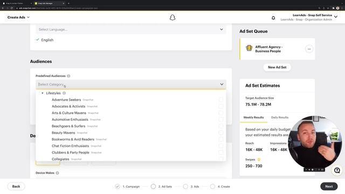Check the Chat Fiction Enthusiasts checkbox
Viewport: 345px width, 194px height.
(221, 146)
